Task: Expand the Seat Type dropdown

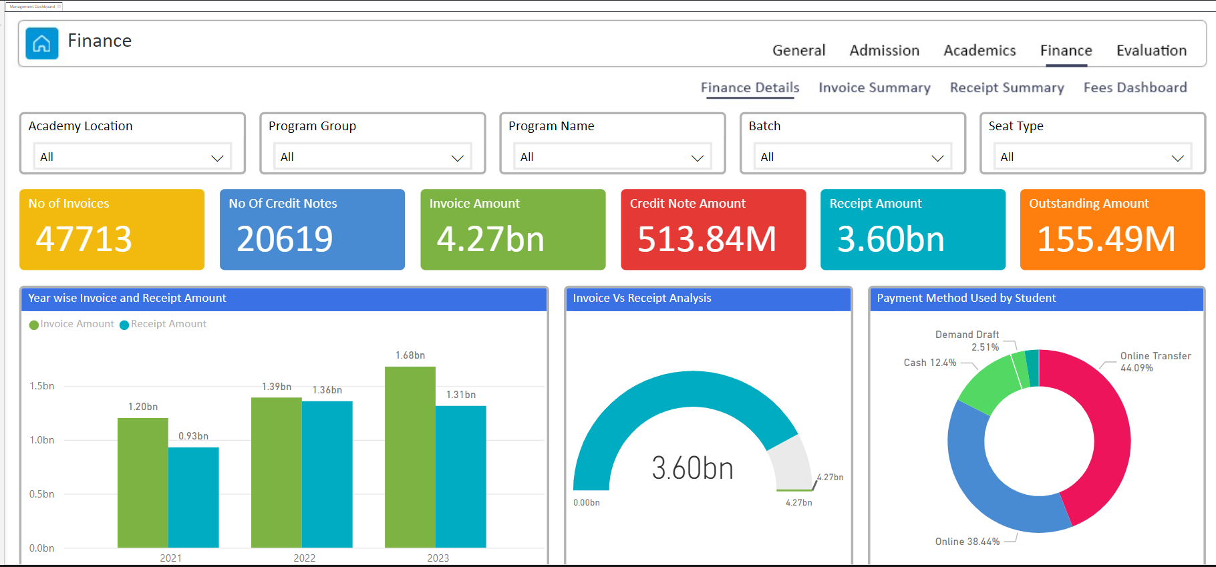Action: (1092, 157)
